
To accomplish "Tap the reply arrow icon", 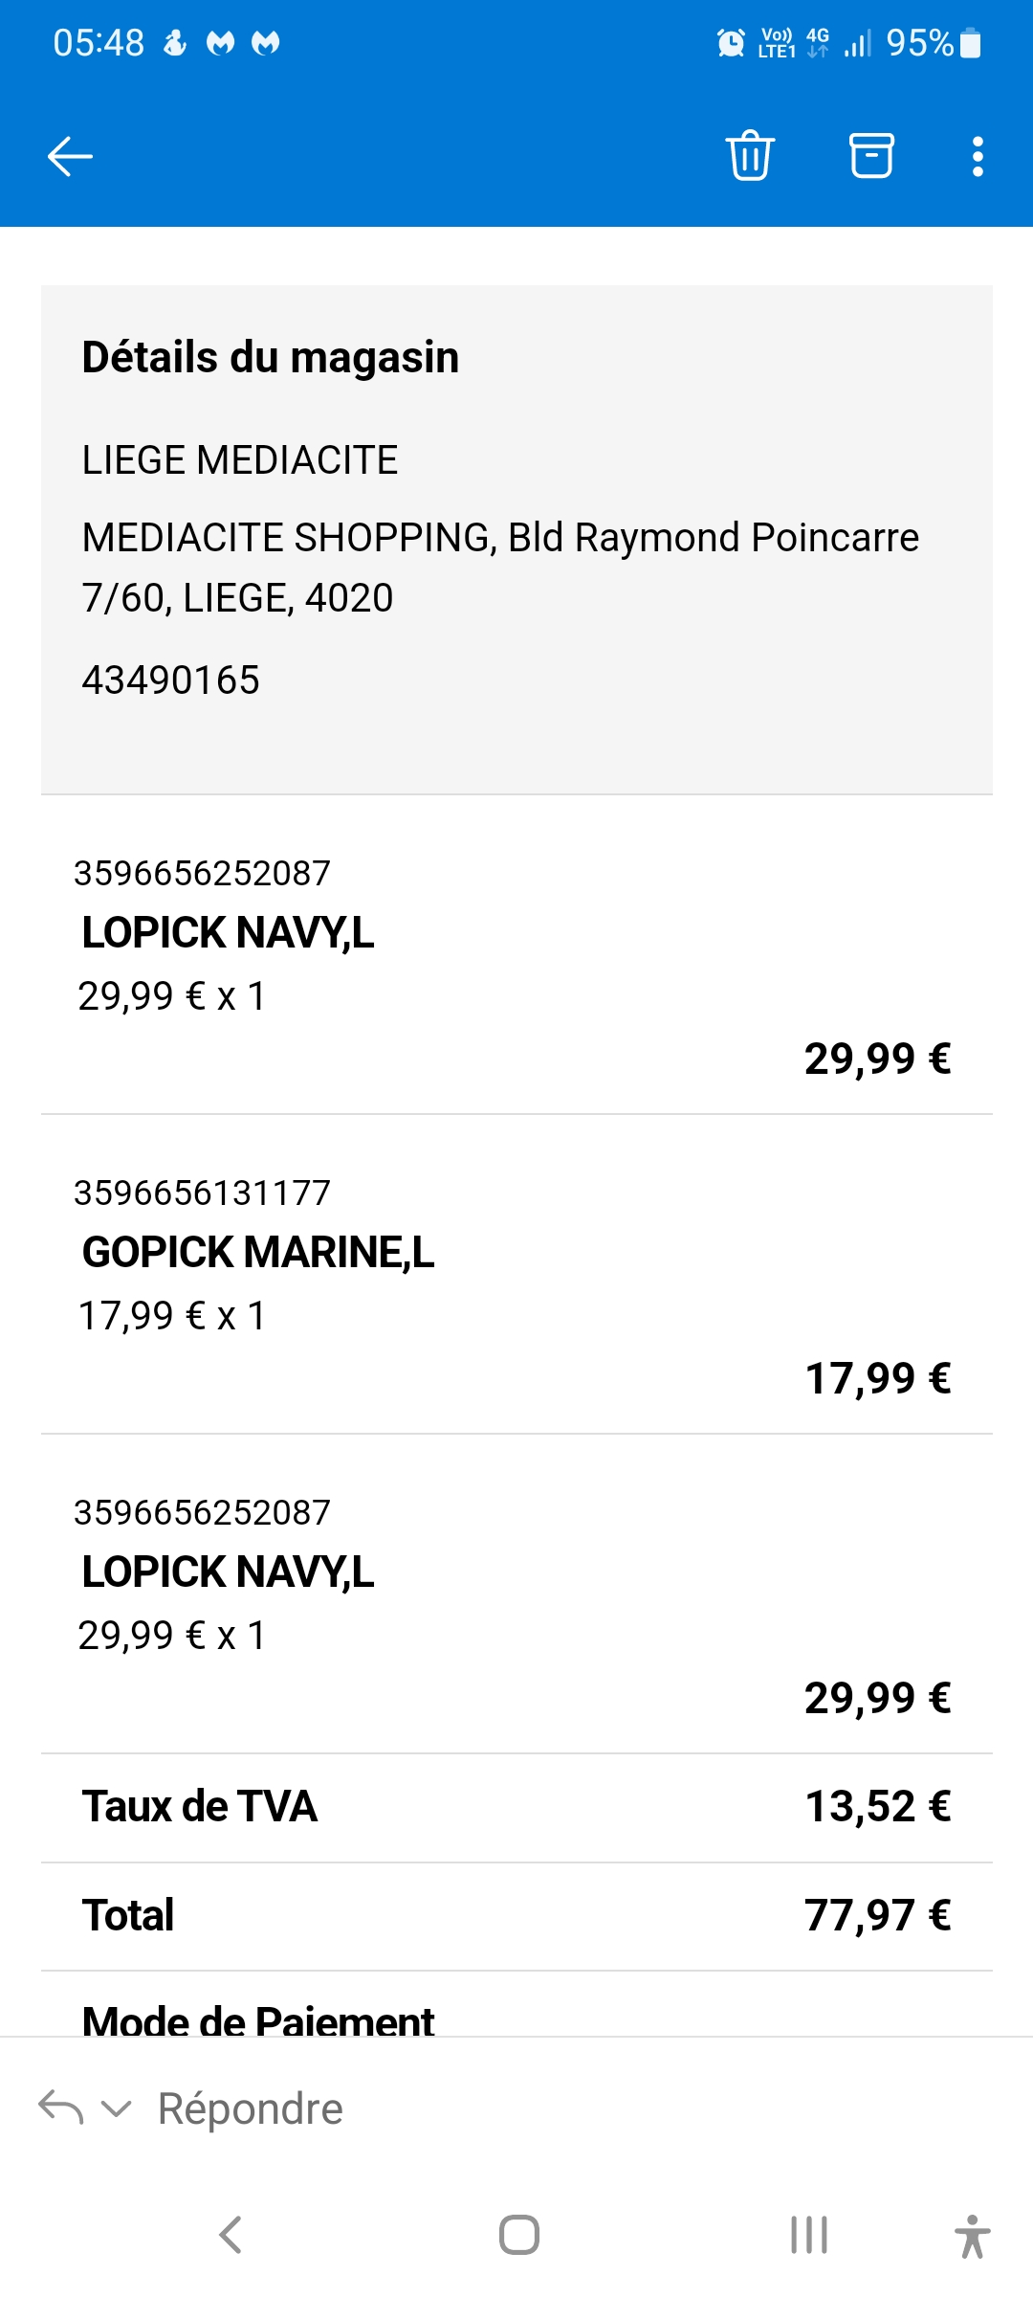I will point(60,2108).
